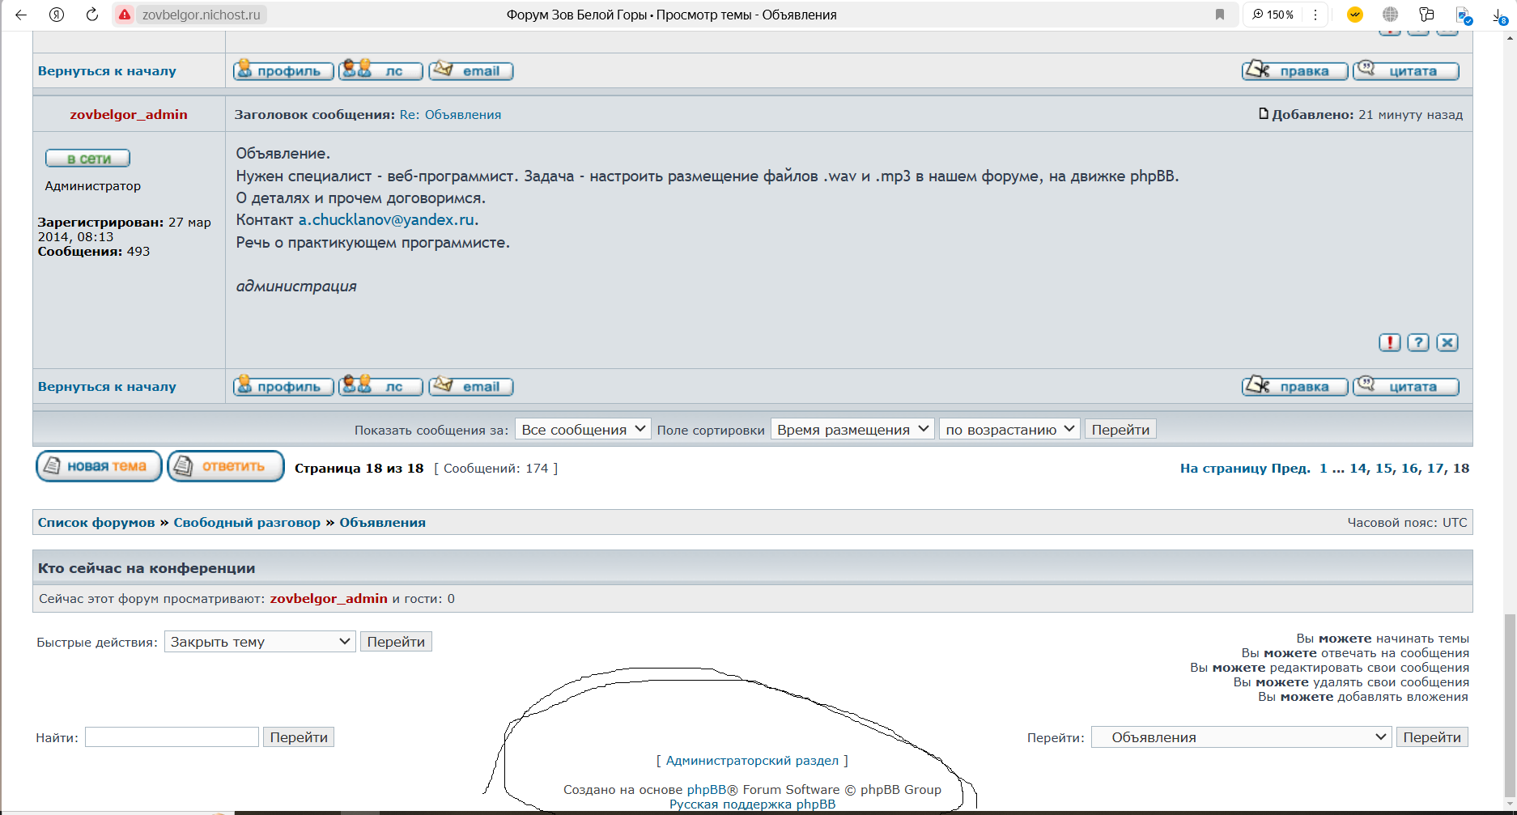Image resolution: width=1517 pixels, height=815 pixels.
Task: Click the 'ответить' reply button
Action: click(226, 466)
